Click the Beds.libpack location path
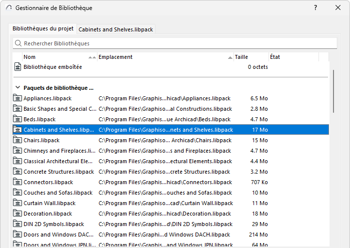The image size is (350, 248). point(164,119)
